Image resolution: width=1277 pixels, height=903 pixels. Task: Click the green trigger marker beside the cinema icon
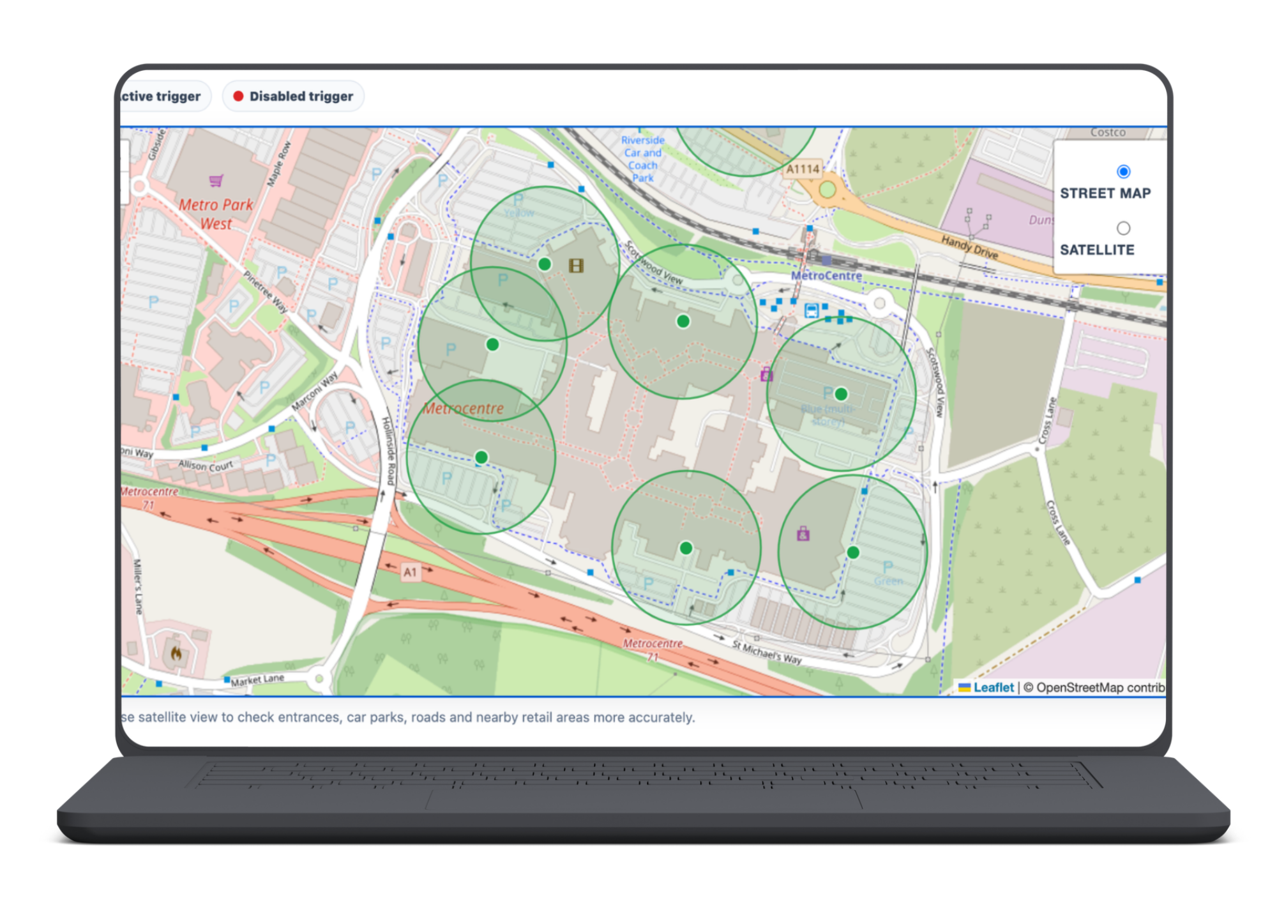coord(545,264)
